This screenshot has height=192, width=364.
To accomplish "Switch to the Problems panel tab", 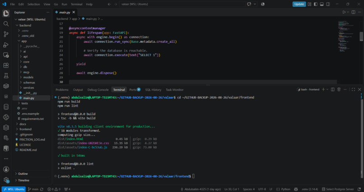I will (x=62, y=89).
